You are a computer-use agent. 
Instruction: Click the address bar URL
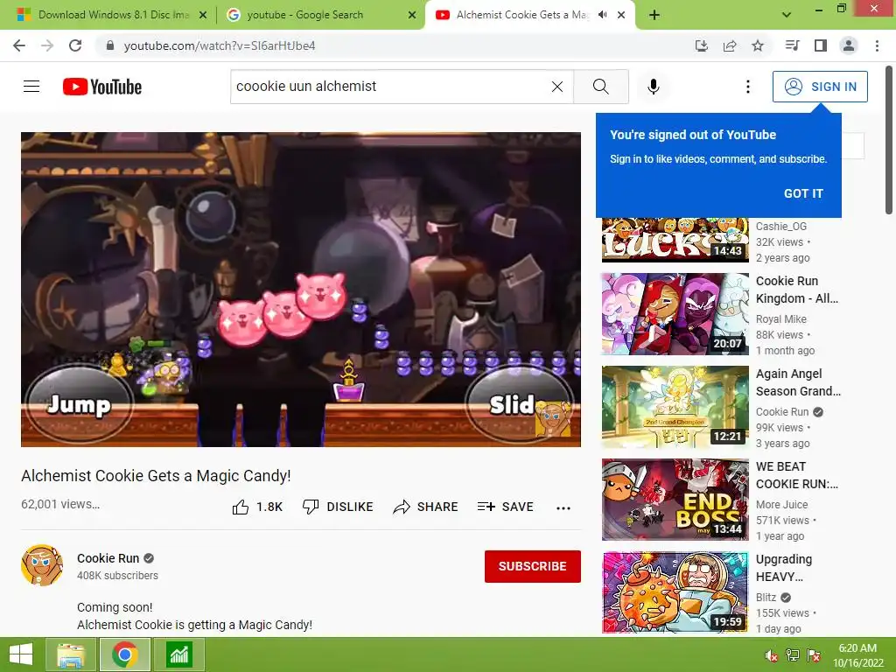[x=220, y=45]
